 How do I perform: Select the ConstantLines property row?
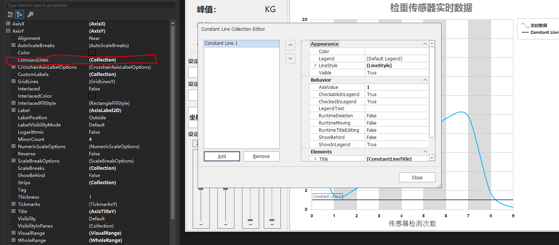pyautogui.click(x=33, y=60)
